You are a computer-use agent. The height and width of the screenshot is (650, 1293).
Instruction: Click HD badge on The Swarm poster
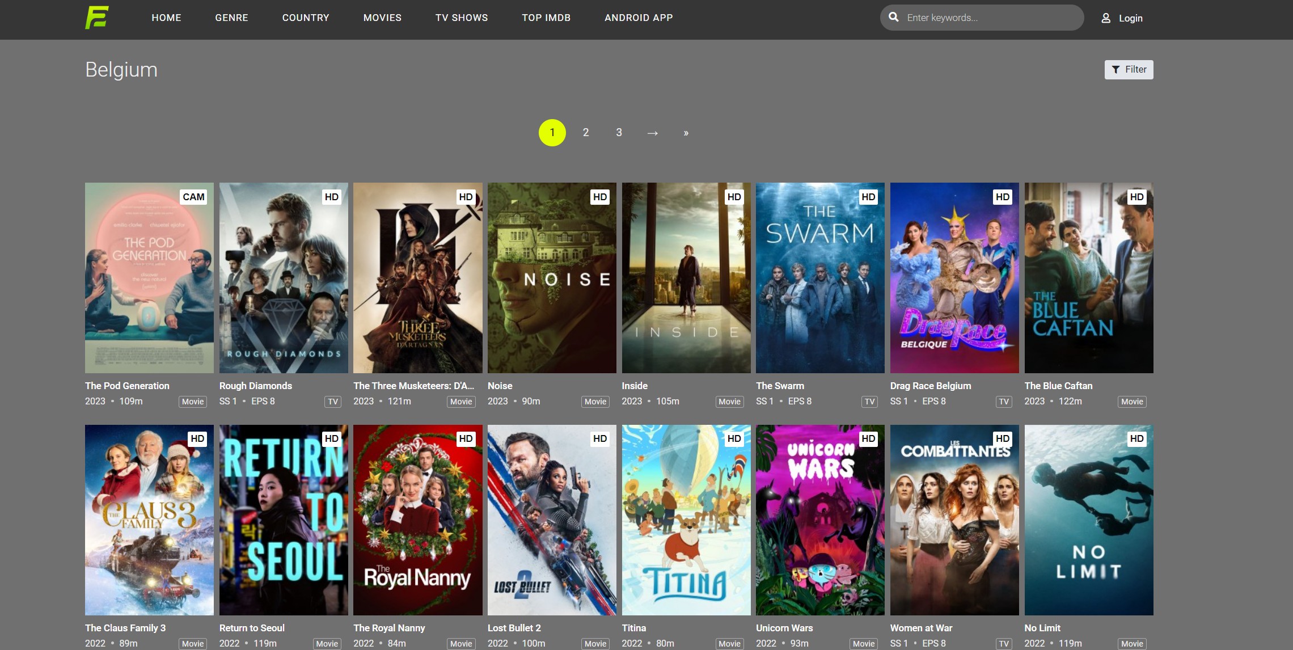tap(868, 197)
